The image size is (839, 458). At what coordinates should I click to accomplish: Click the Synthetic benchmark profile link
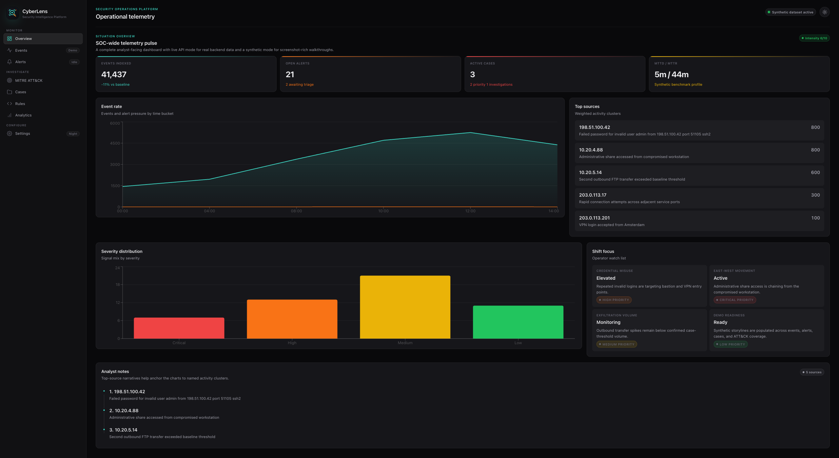(x=678, y=84)
